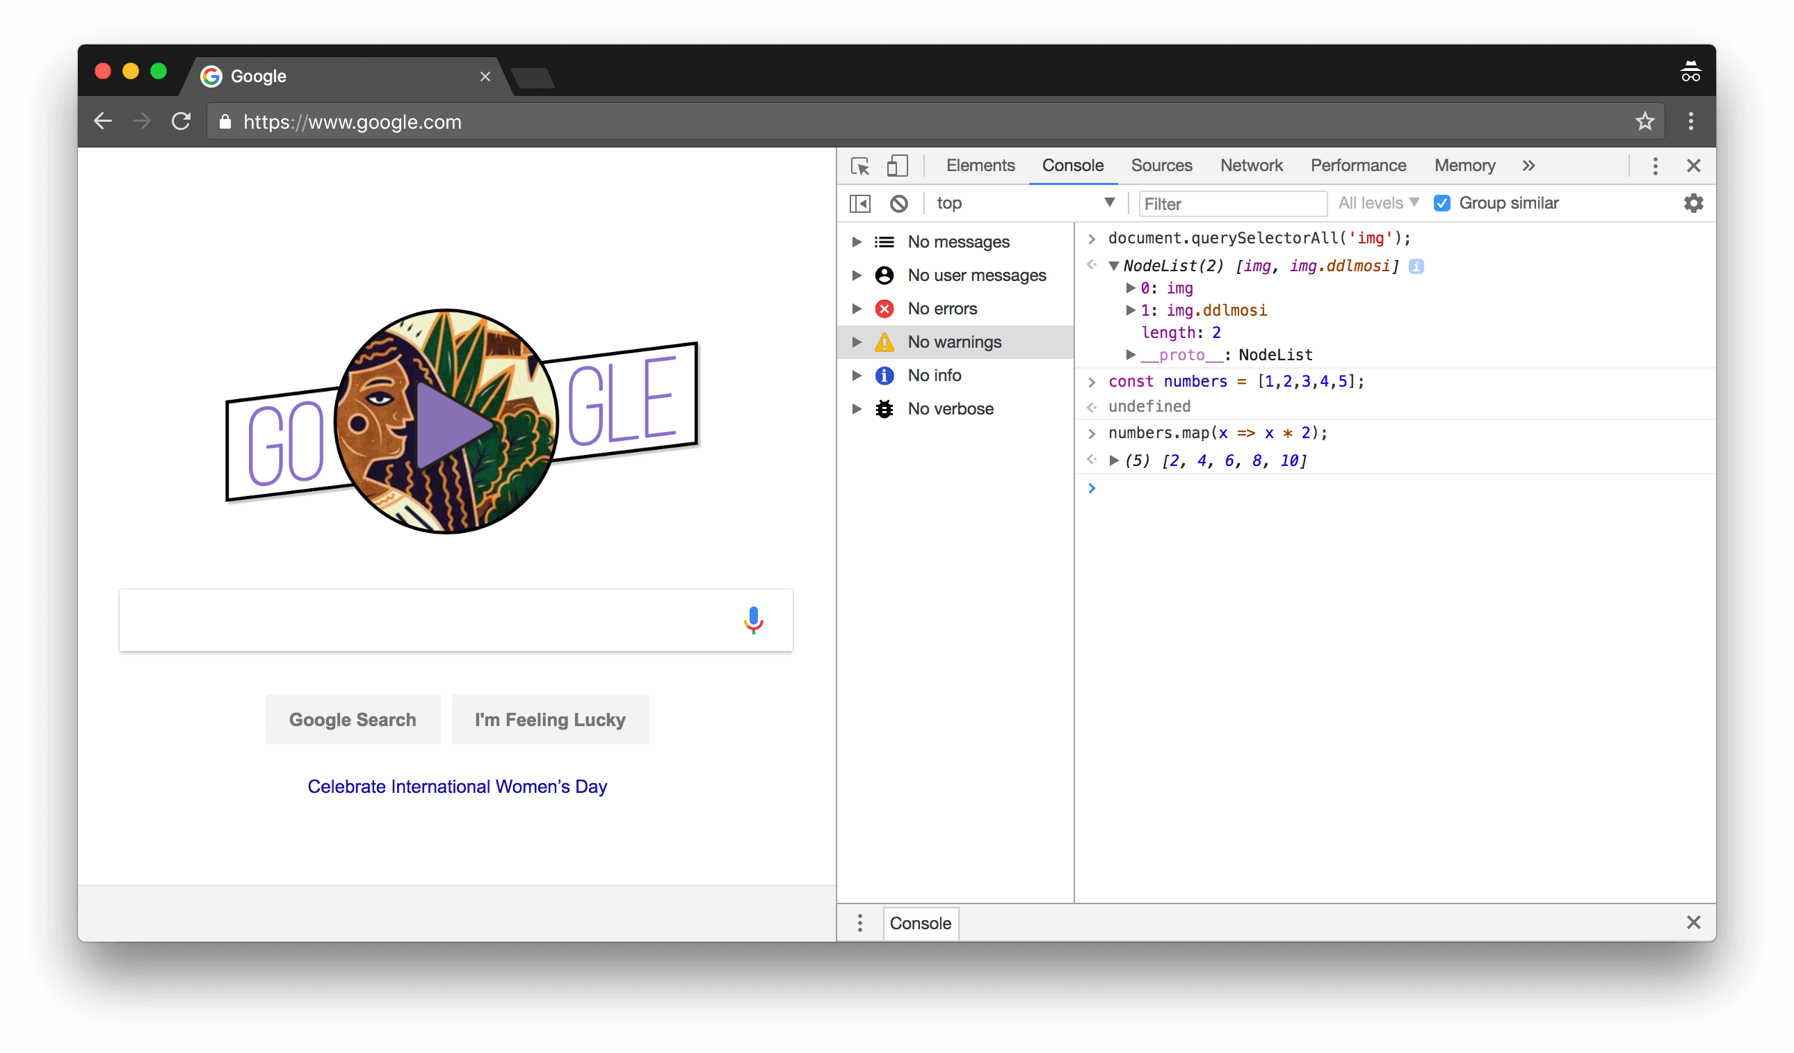Image resolution: width=1794 pixels, height=1053 pixels.
Task: Click the I'm Feeling Lucky button
Action: [x=549, y=720]
